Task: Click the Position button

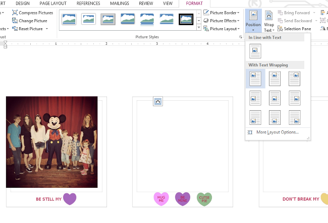Action: [253, 21]
